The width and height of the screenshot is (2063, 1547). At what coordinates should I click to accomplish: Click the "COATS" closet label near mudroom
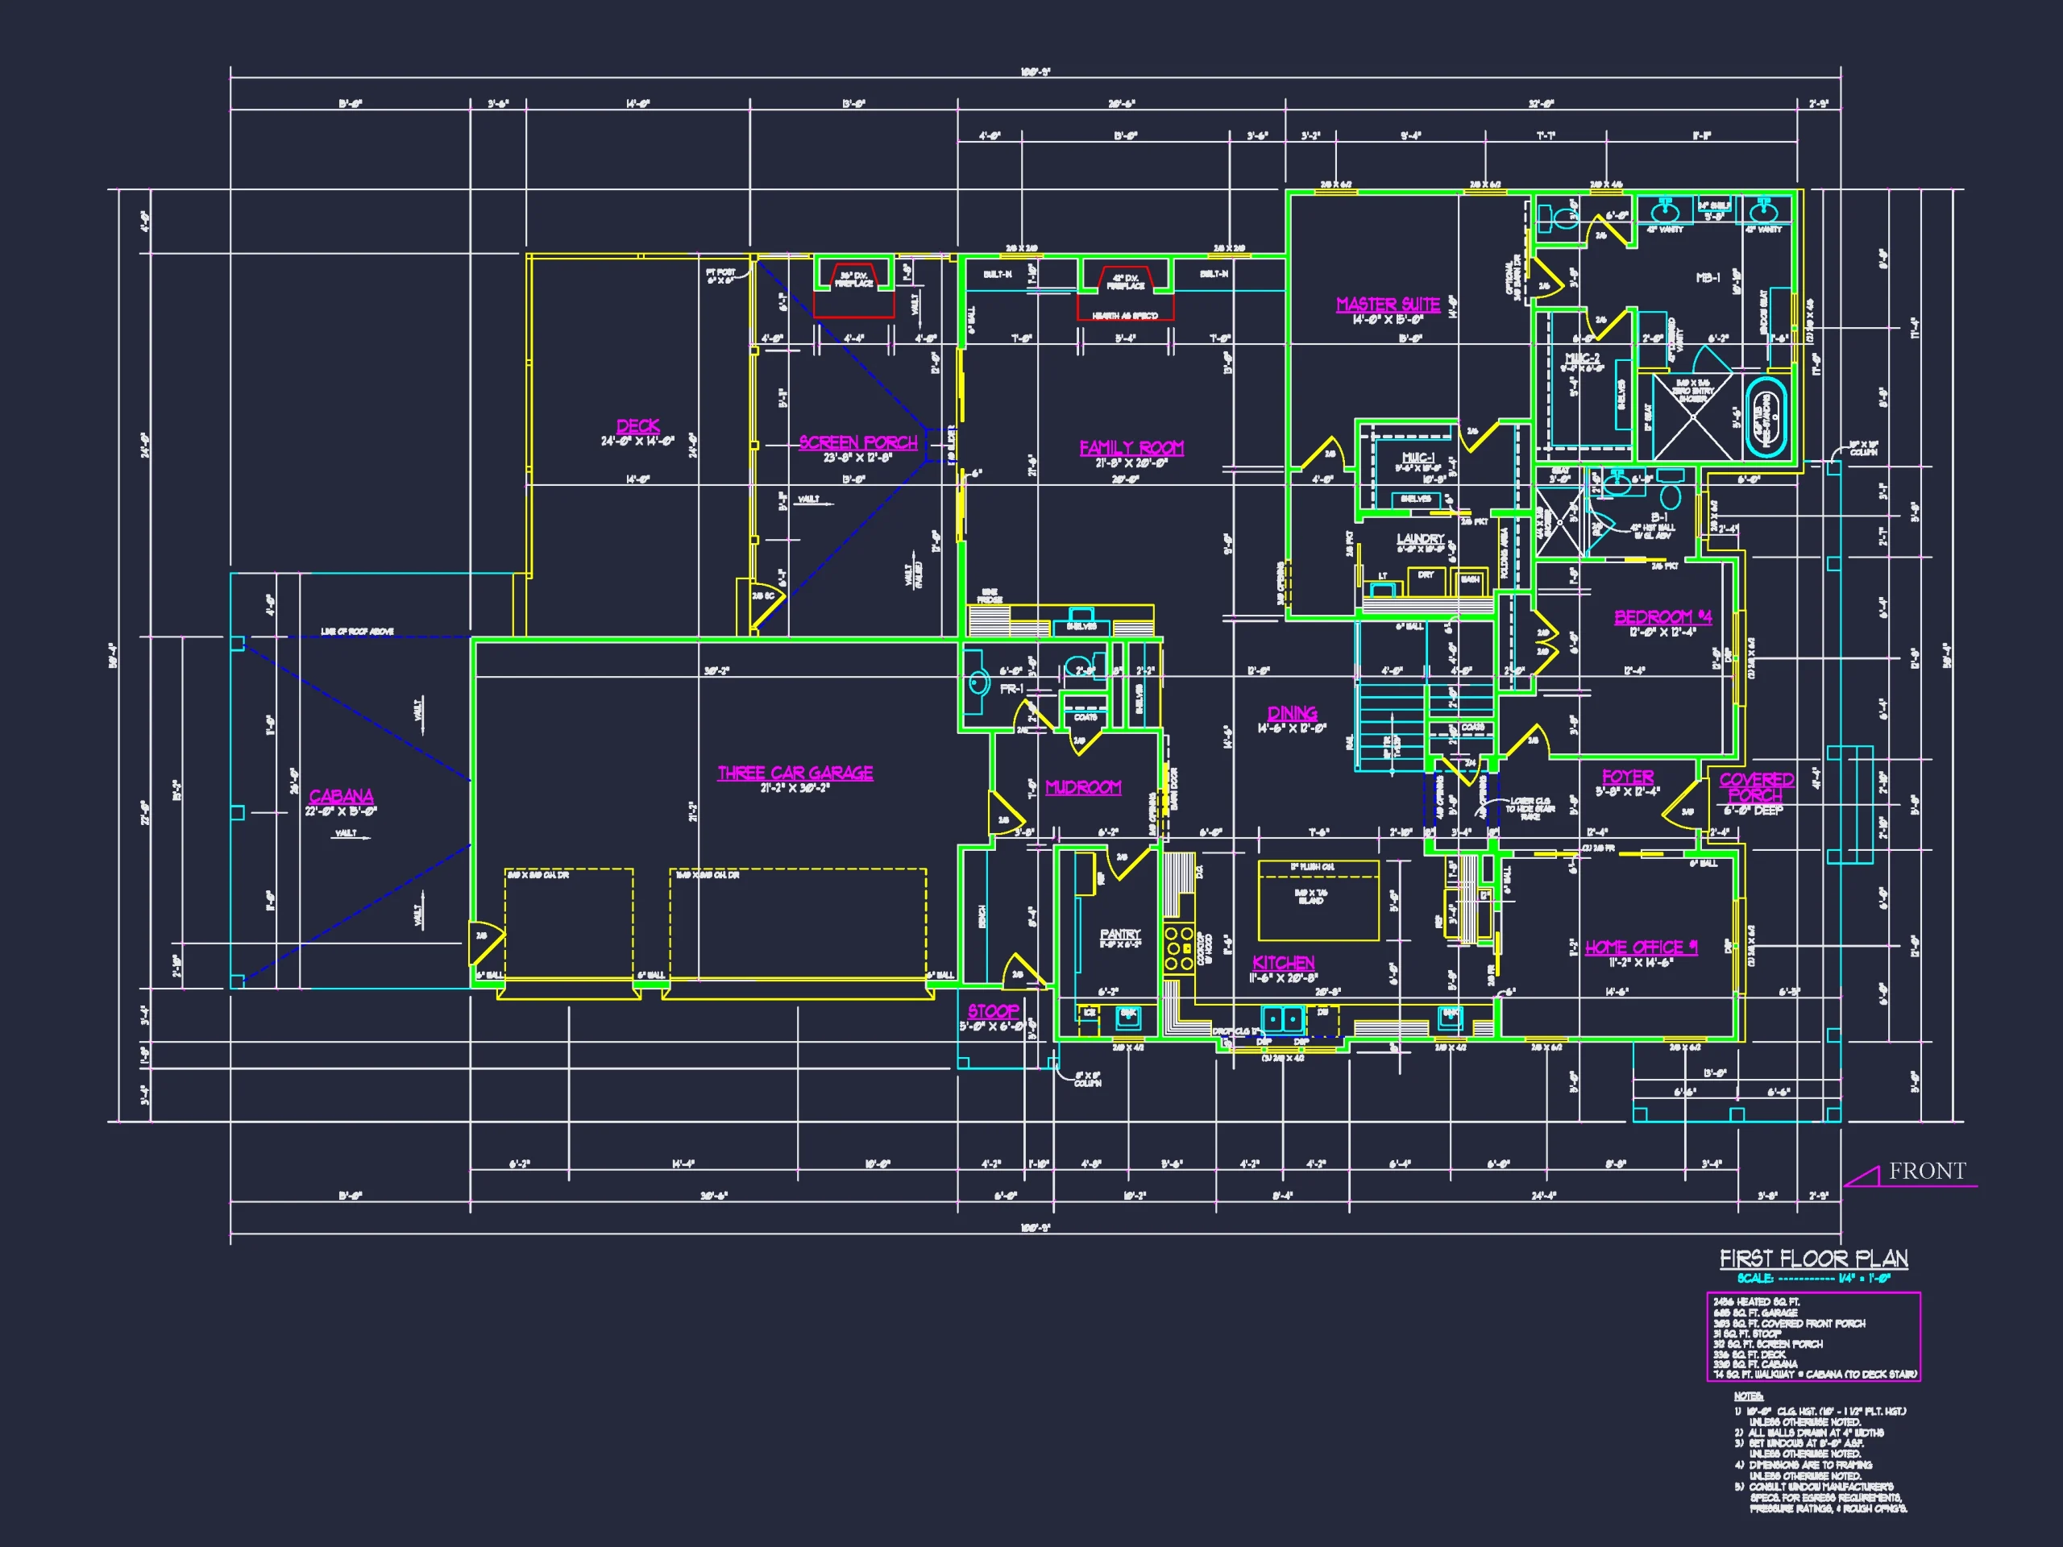click(x=1085, y=717)
